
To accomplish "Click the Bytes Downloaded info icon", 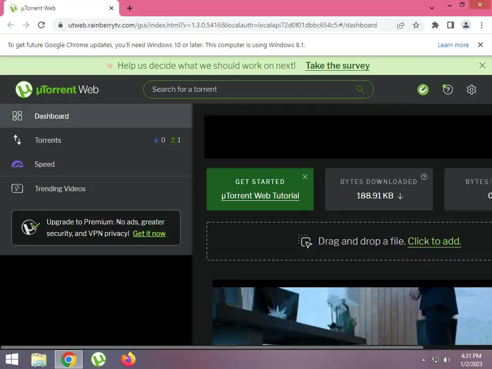I will [x=424, y=177].
